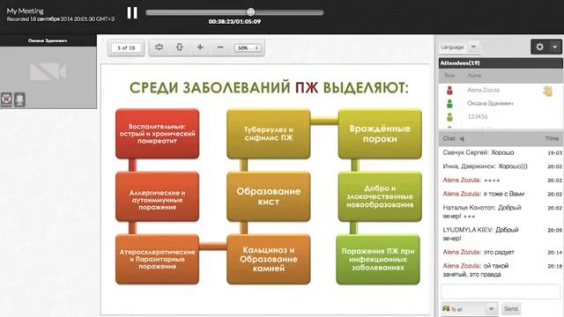Screen dimensions: 564x317
Task: Click the Send button in chat
Action: pyautogui.click(x=511, y=309)
